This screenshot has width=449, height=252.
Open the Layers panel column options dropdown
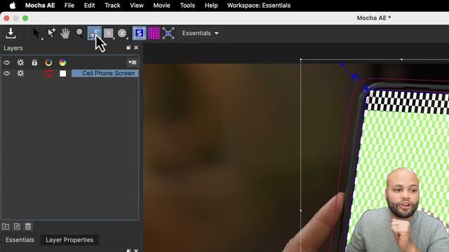coord(132,62)
